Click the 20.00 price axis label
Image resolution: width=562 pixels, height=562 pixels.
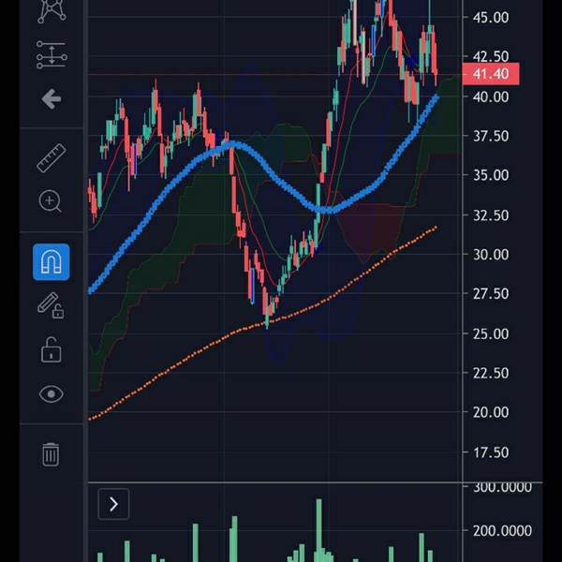(490, 412)
